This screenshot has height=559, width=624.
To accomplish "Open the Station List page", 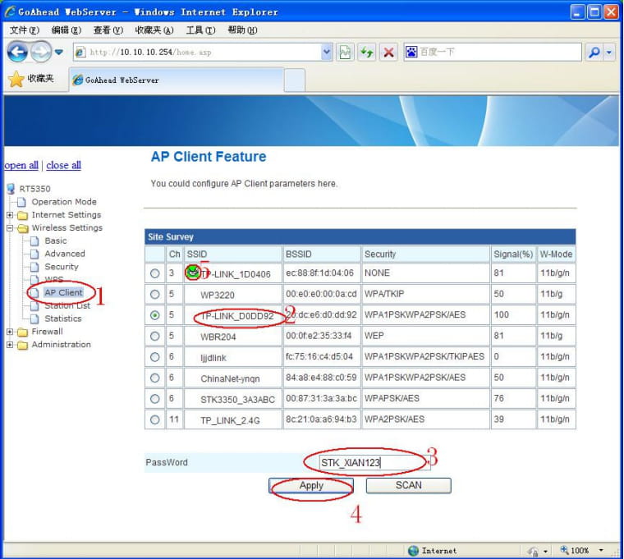I will pyautogui.click(x=67, y=305).
